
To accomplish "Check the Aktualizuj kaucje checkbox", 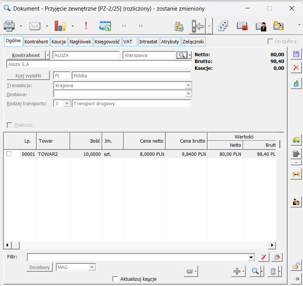I will tap(115, 279).
